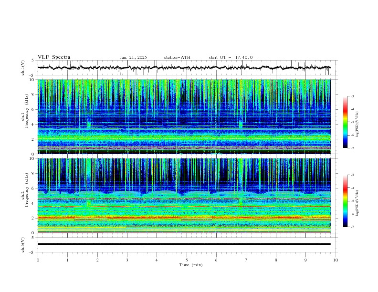Image resolution: width=378 pixels, height=292 pixels.
Task: Click the "Time (min)" axis title
Action: click(191, 265)
